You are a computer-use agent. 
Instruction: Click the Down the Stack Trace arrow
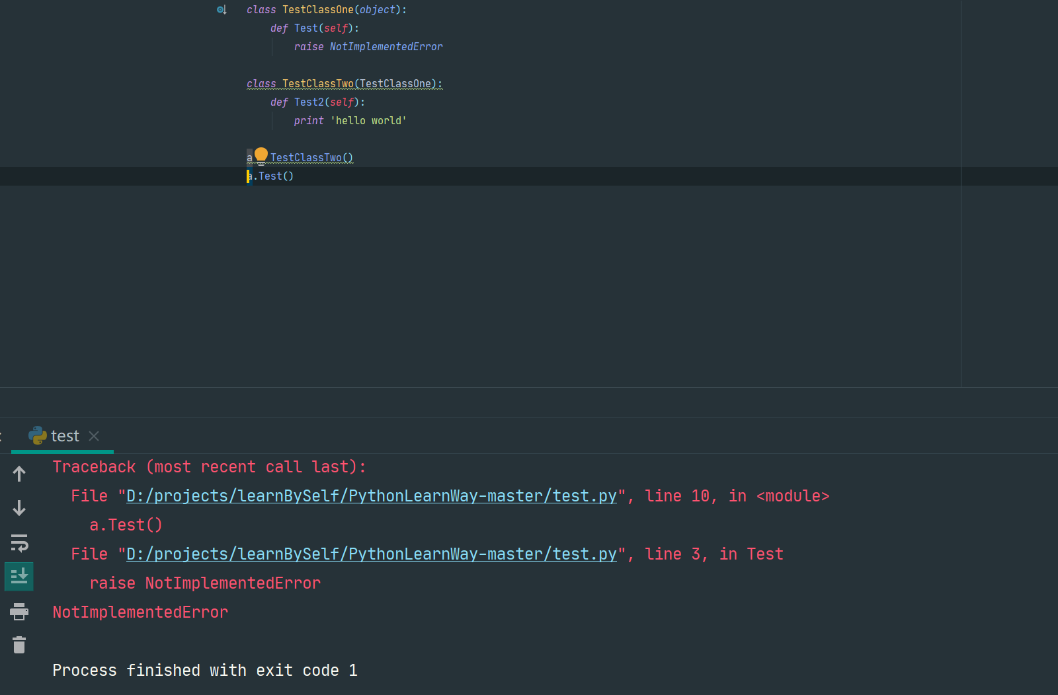[19, 508]
